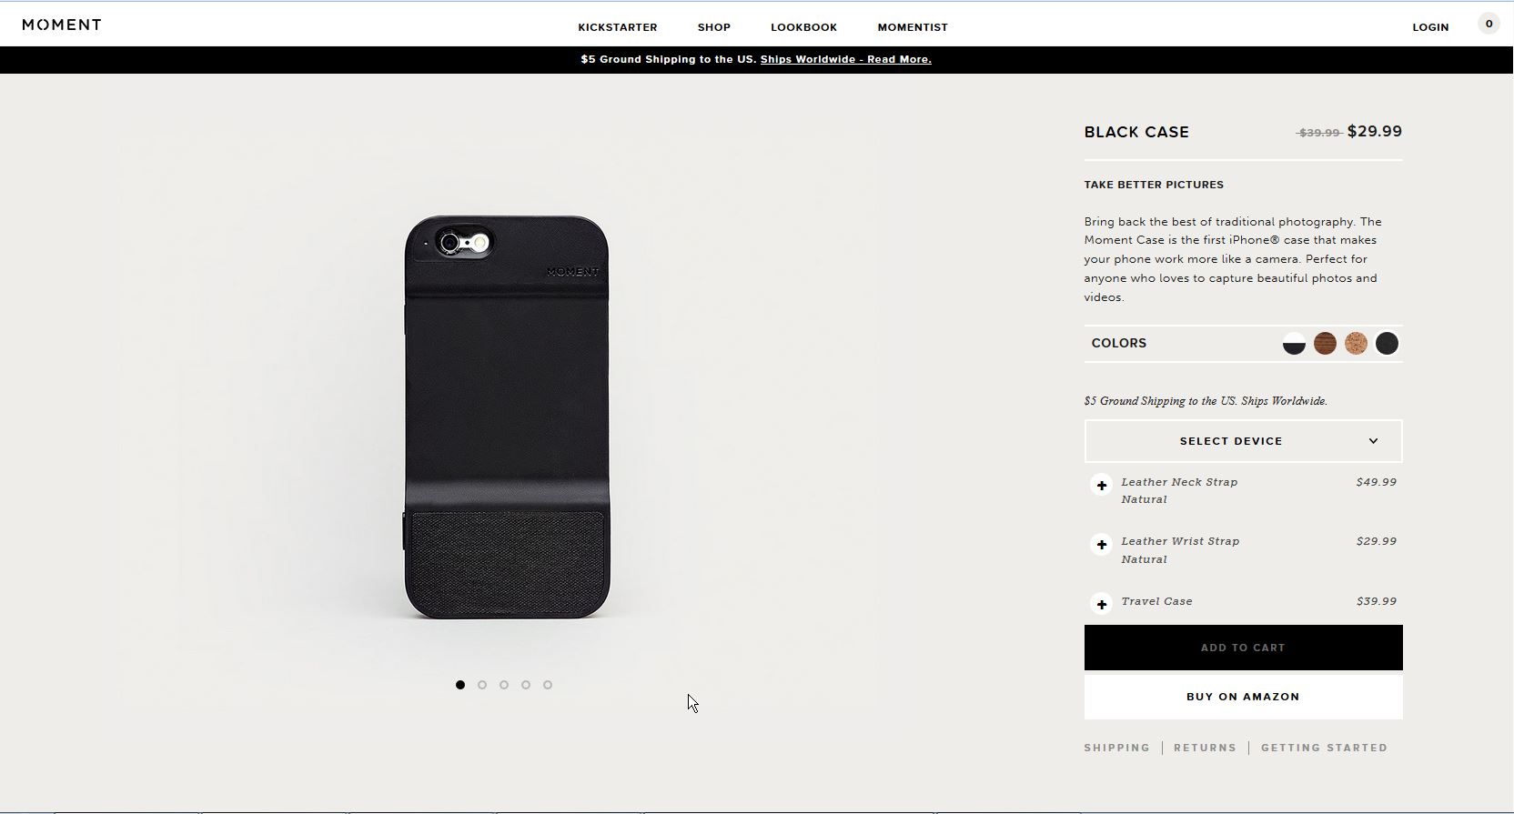The image size is (1514, 814).
Task: Choose the walnut wood color swatch
Action: pyautogui.click(x=1325, y=344)
